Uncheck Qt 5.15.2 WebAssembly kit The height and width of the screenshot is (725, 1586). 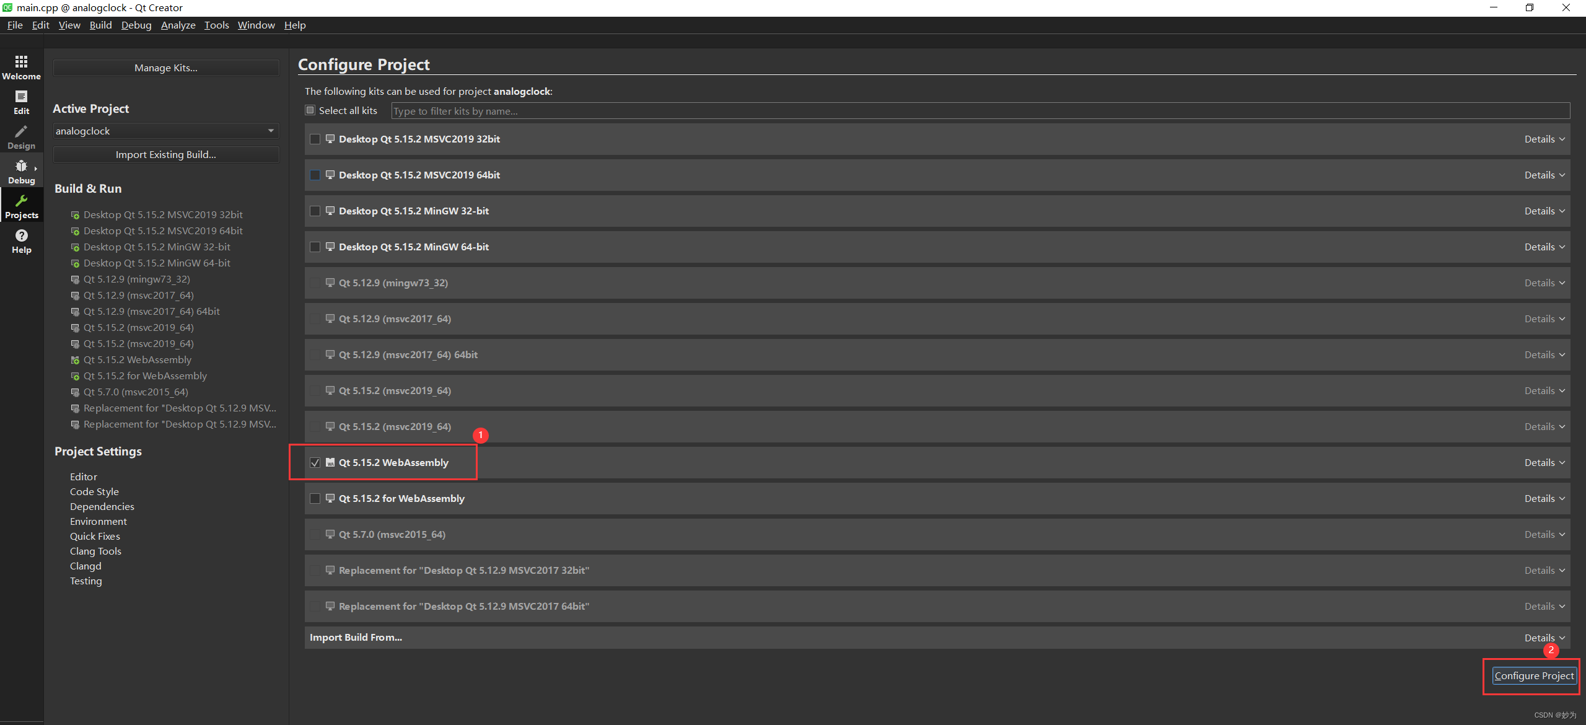tap(315, 462)
